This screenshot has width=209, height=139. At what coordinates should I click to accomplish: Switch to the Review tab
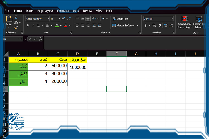(88, 11)
